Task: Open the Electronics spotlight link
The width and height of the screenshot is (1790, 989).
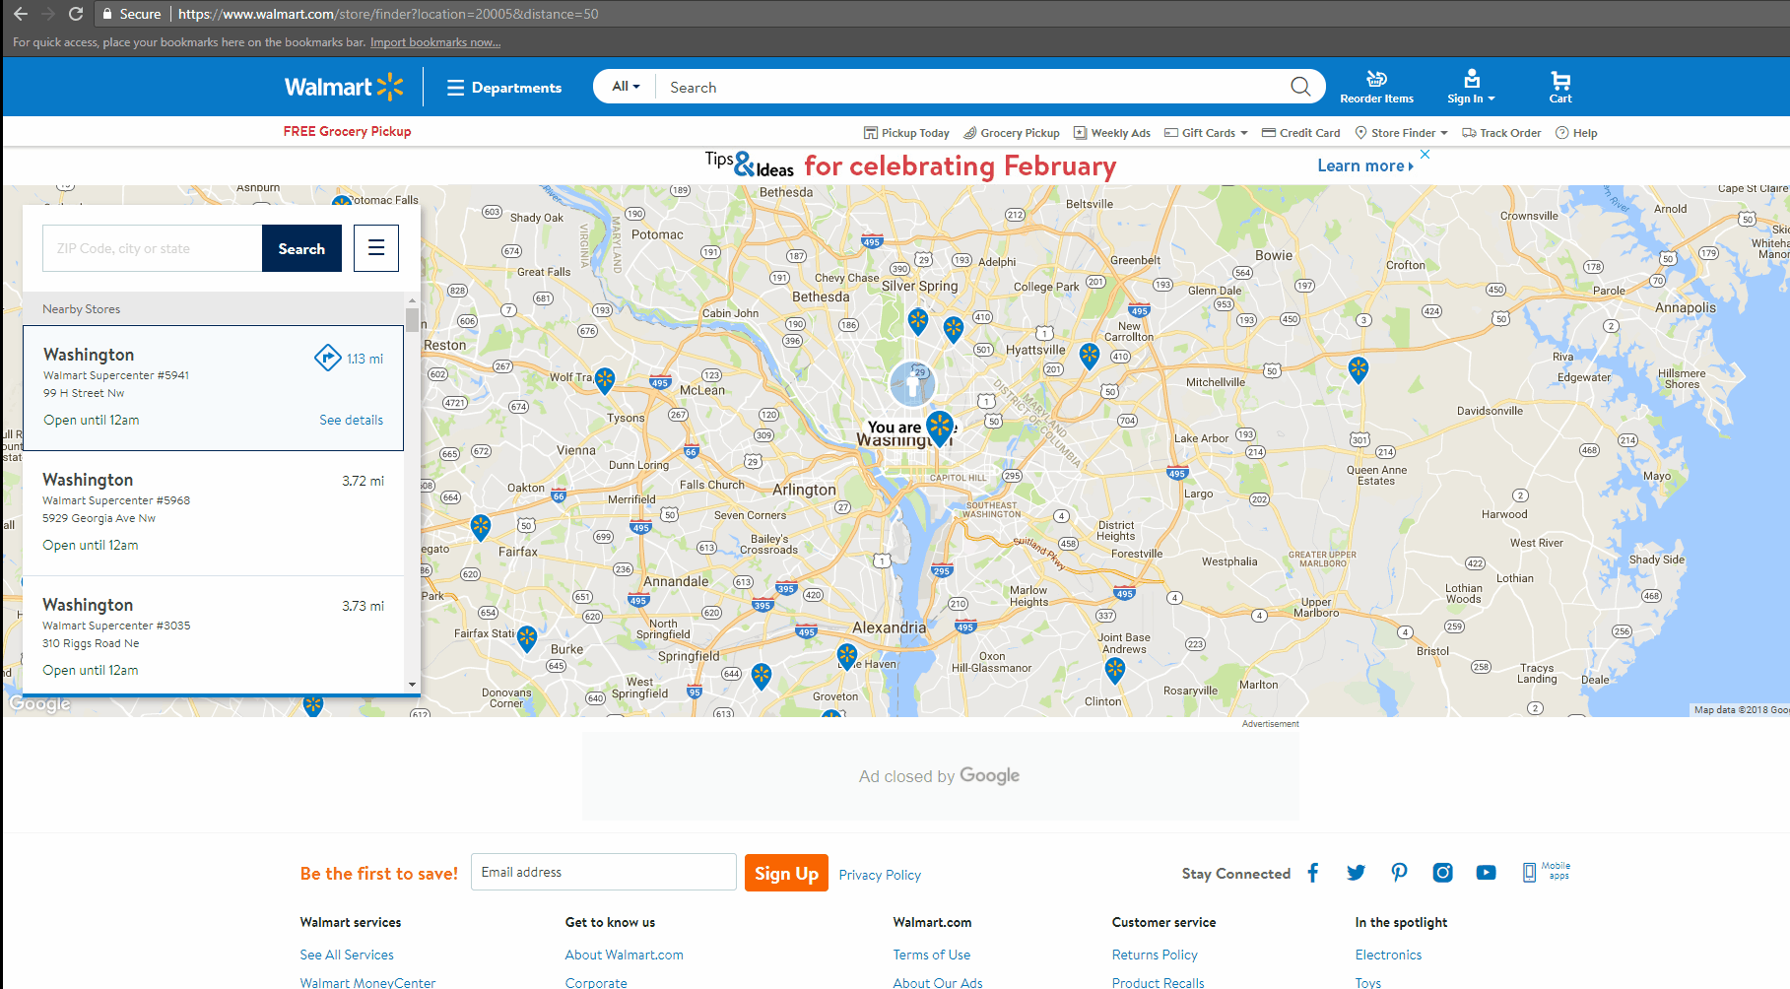Action: [x=1388, y=955]
